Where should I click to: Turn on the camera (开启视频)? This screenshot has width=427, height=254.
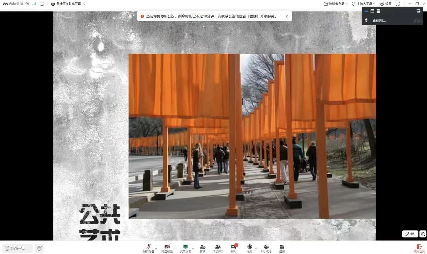(167, 248)
